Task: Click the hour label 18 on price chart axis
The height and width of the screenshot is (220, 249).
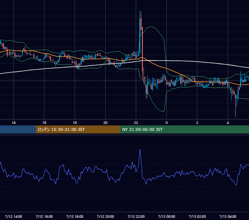Action: click(75, 123)
